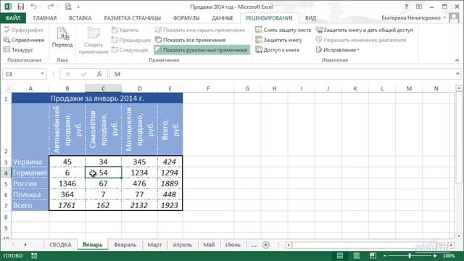Click the Undo arrow icon
The image size is (464, 261).
click(33, 7)
